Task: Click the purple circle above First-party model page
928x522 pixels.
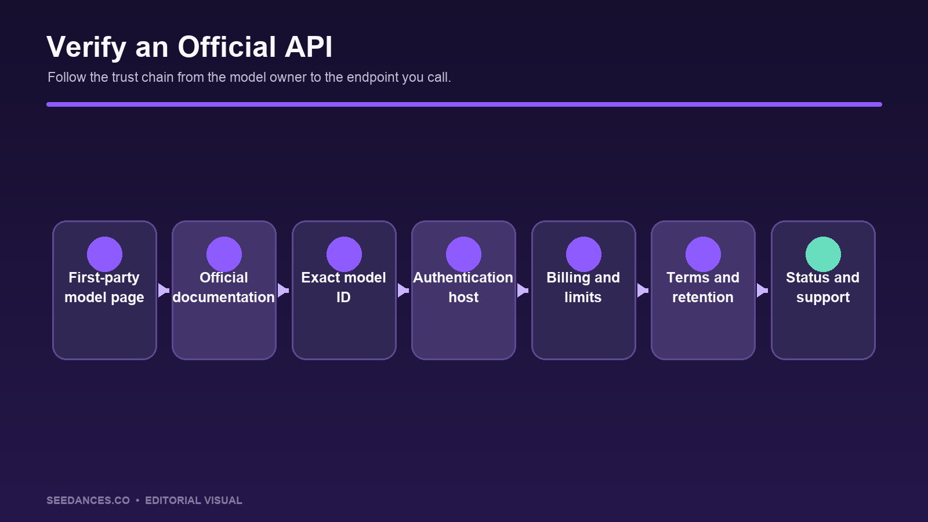Action: click(104, 254)
